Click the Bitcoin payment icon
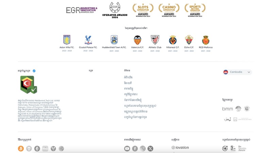This screenshot has height=153, width=272. pyautogui.click(x=21, y=149)
